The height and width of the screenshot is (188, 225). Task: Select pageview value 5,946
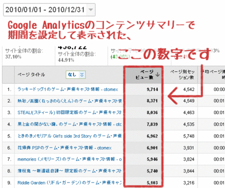click(152, 159)
